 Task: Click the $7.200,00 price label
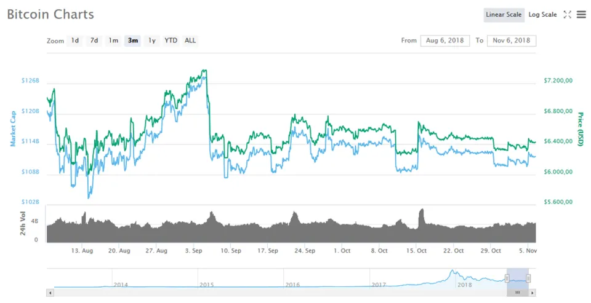pos(558,81)
